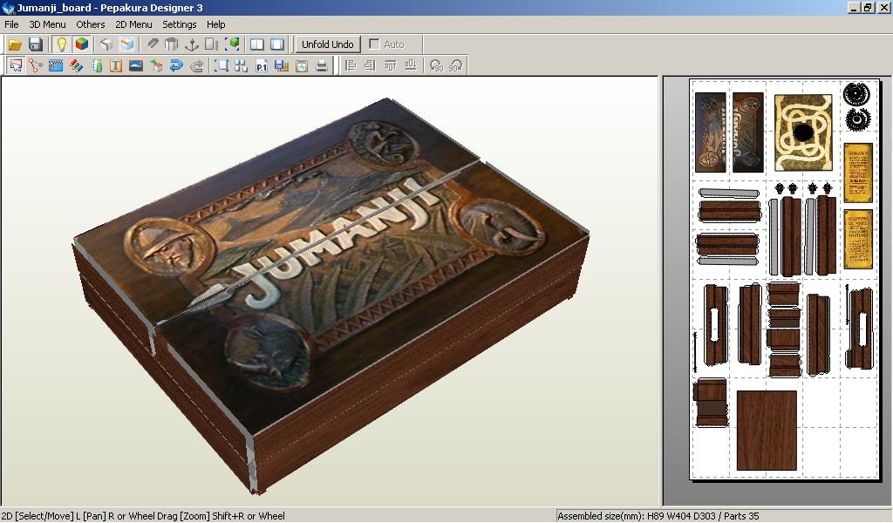Select the left lid cover half in 2D view
The height and width of the screenshot is (523, 893).
click(711, 132)
